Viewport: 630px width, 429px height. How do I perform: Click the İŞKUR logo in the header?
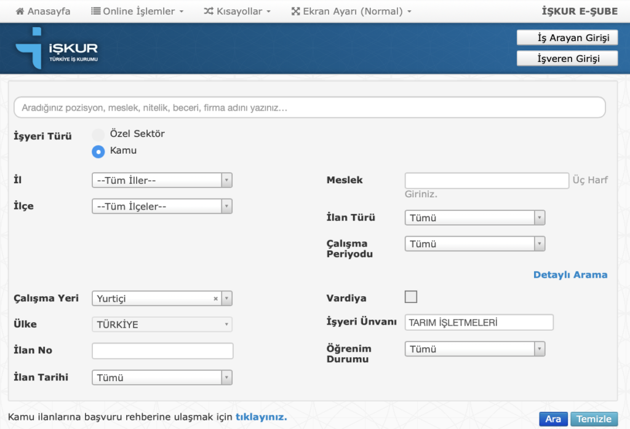[x=57, y=49]
